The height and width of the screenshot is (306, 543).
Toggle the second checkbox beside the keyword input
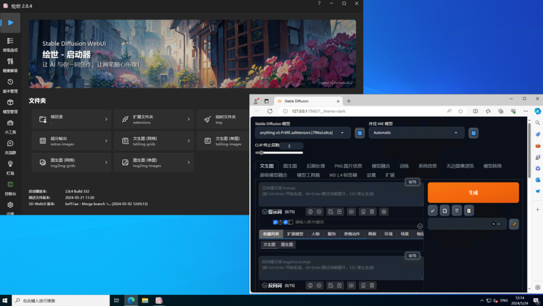pos(286,222)
